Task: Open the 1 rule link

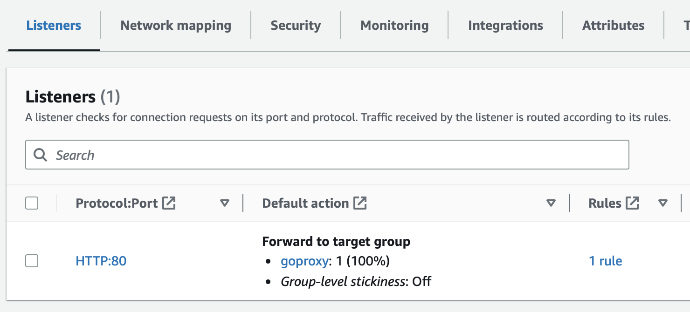Action: pos(605,261)
